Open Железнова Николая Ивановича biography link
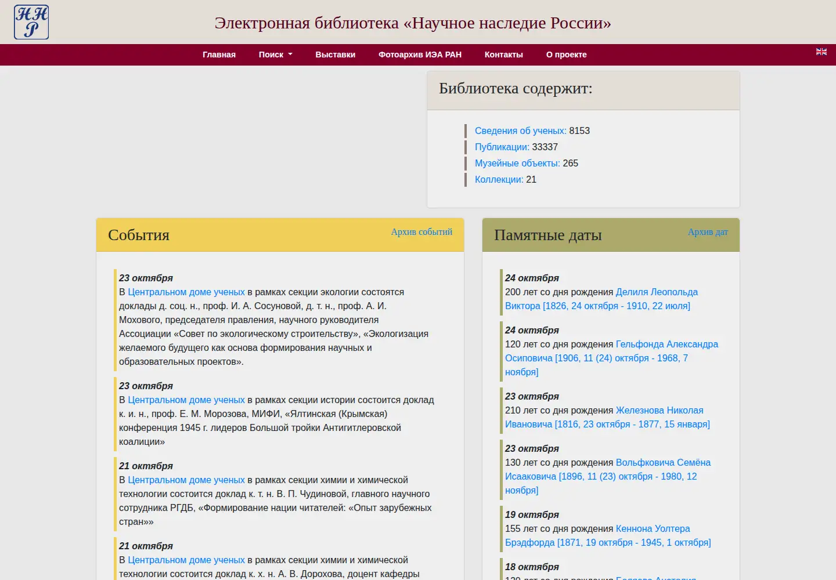 tap(607, 417)
